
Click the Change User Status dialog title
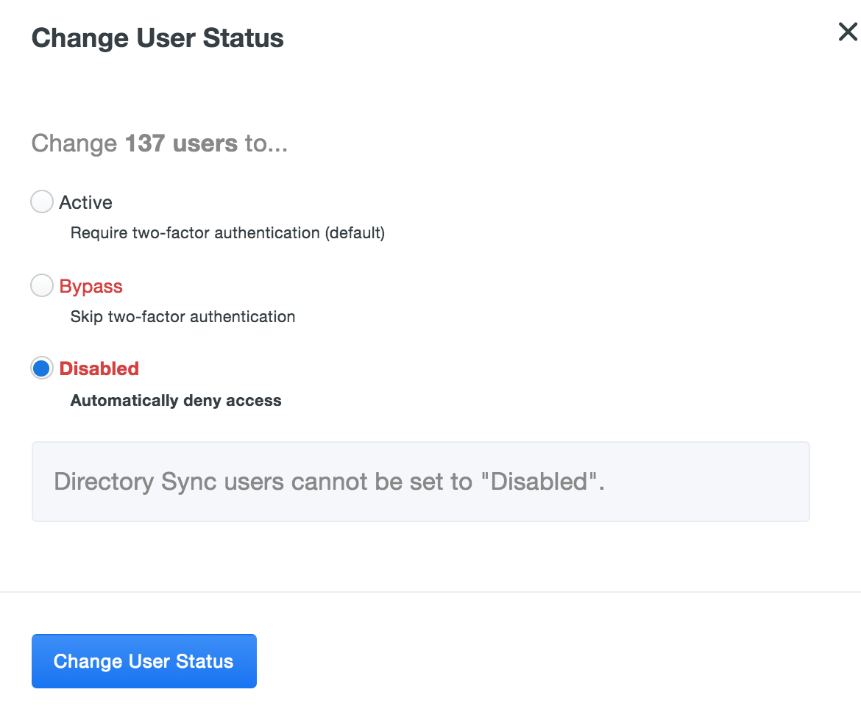pos(157,38)
